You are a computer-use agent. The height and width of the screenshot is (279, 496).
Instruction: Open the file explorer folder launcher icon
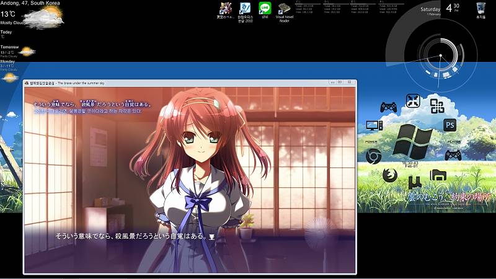[438, 174]
